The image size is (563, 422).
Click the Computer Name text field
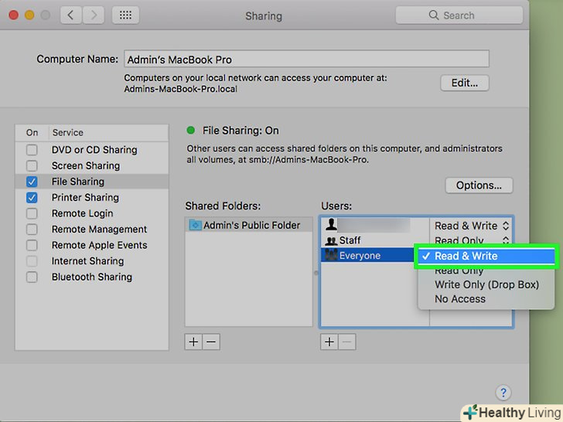coord(306,59)
